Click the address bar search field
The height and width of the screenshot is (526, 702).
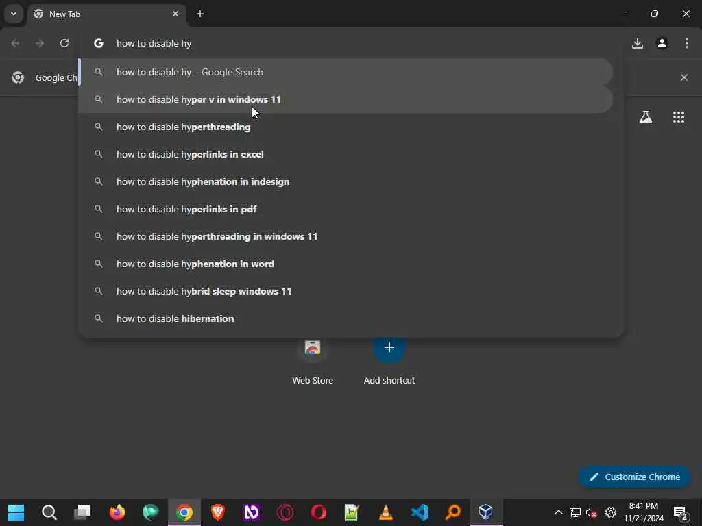tap(351, 43)
